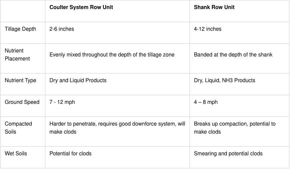Image resolution: width=290 pixels, height=169 pixels.
Task: Select the Coulter System Row Unit header
Action: click(x=81, y=7)
